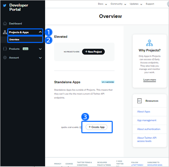
Task: Click the Cookies footer link
Action: point(69,164)
